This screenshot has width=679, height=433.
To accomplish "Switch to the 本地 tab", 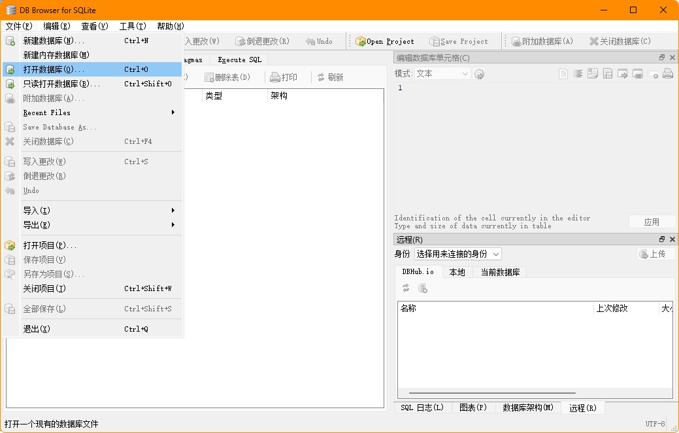I will click(457, 272).
